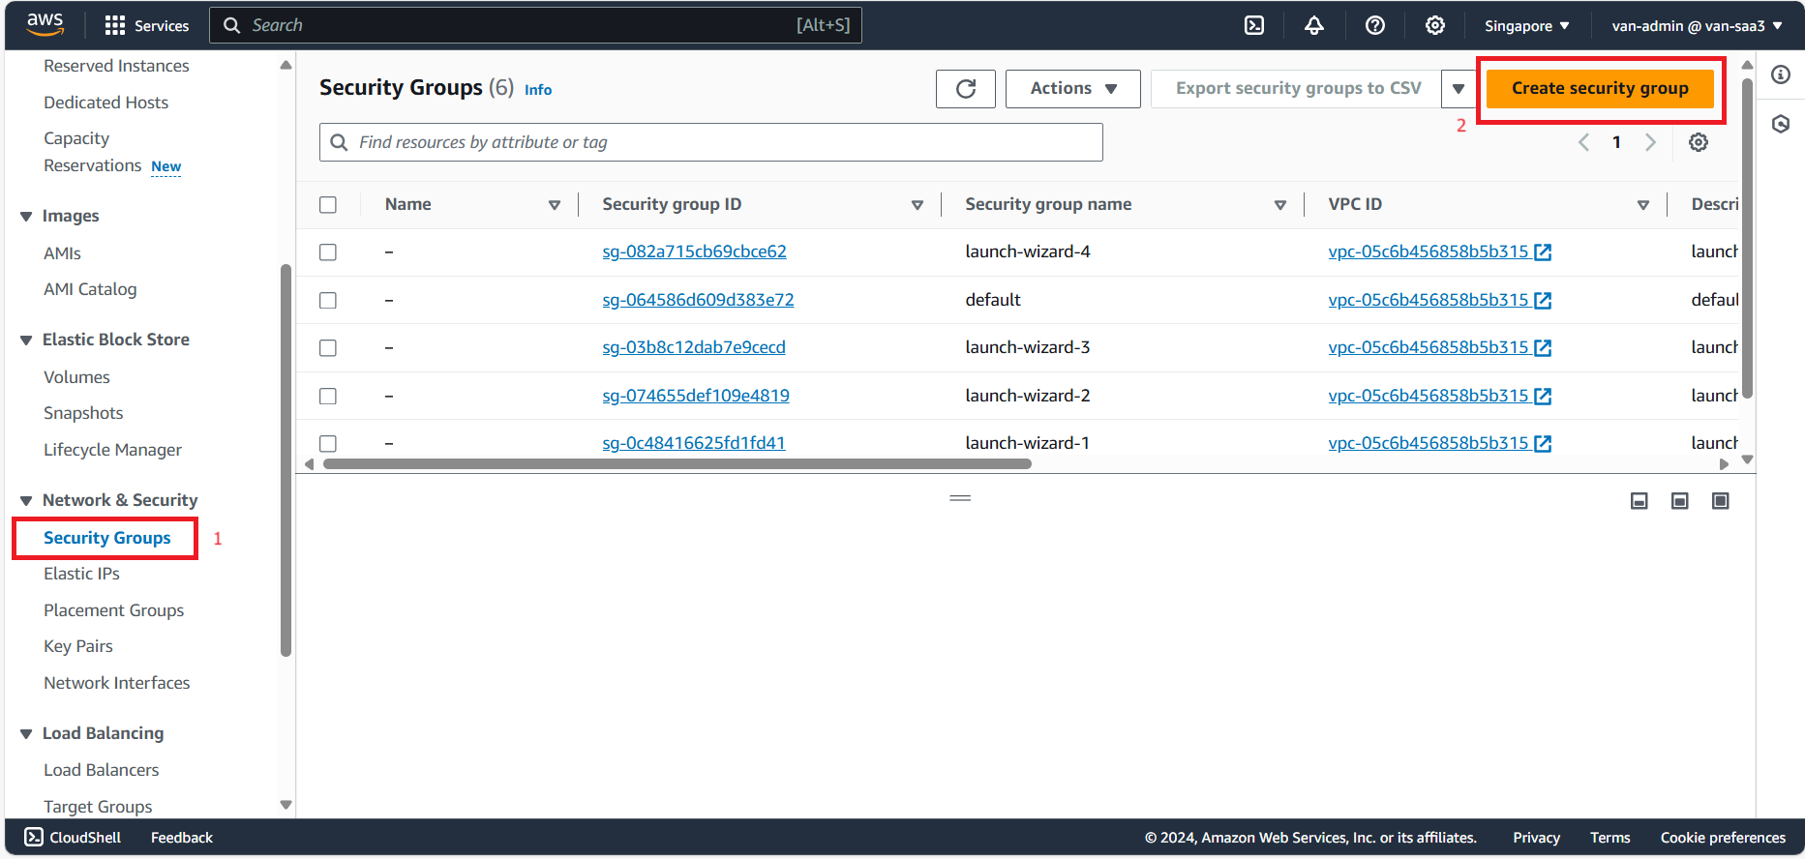Open Elastic IPs in the sidebar
This screenshot has height=859, width=1805.
tap(81, 574)
